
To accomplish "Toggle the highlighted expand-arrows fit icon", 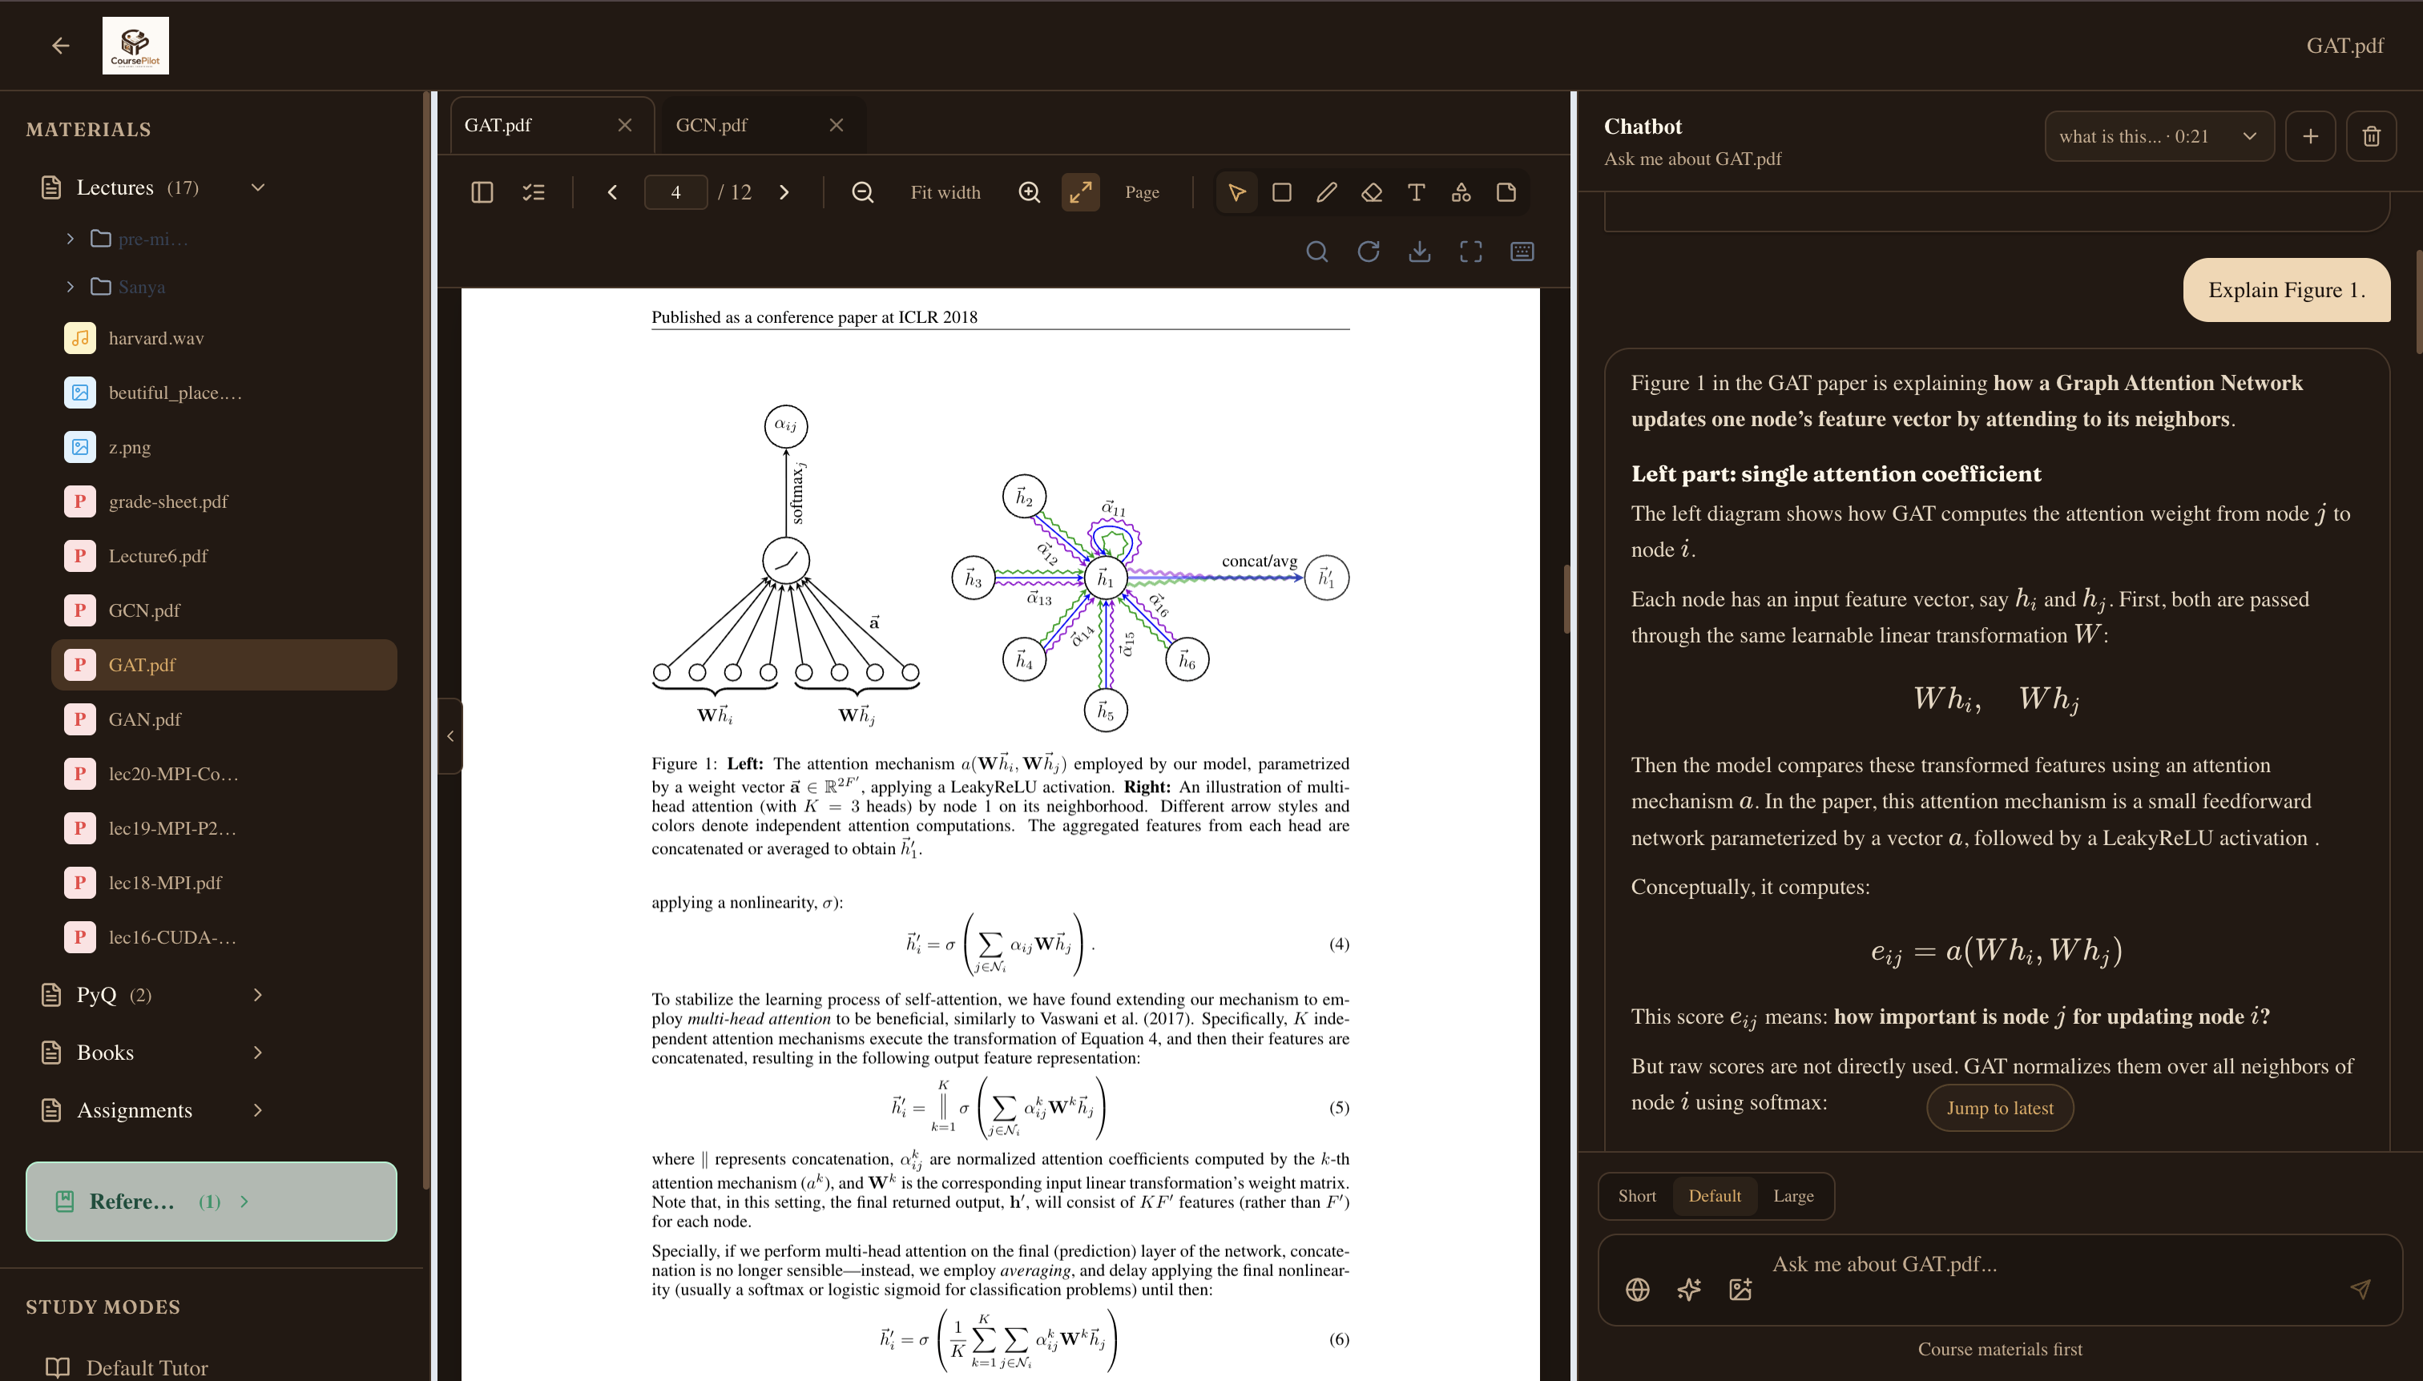I will [x=1081, y=192].
